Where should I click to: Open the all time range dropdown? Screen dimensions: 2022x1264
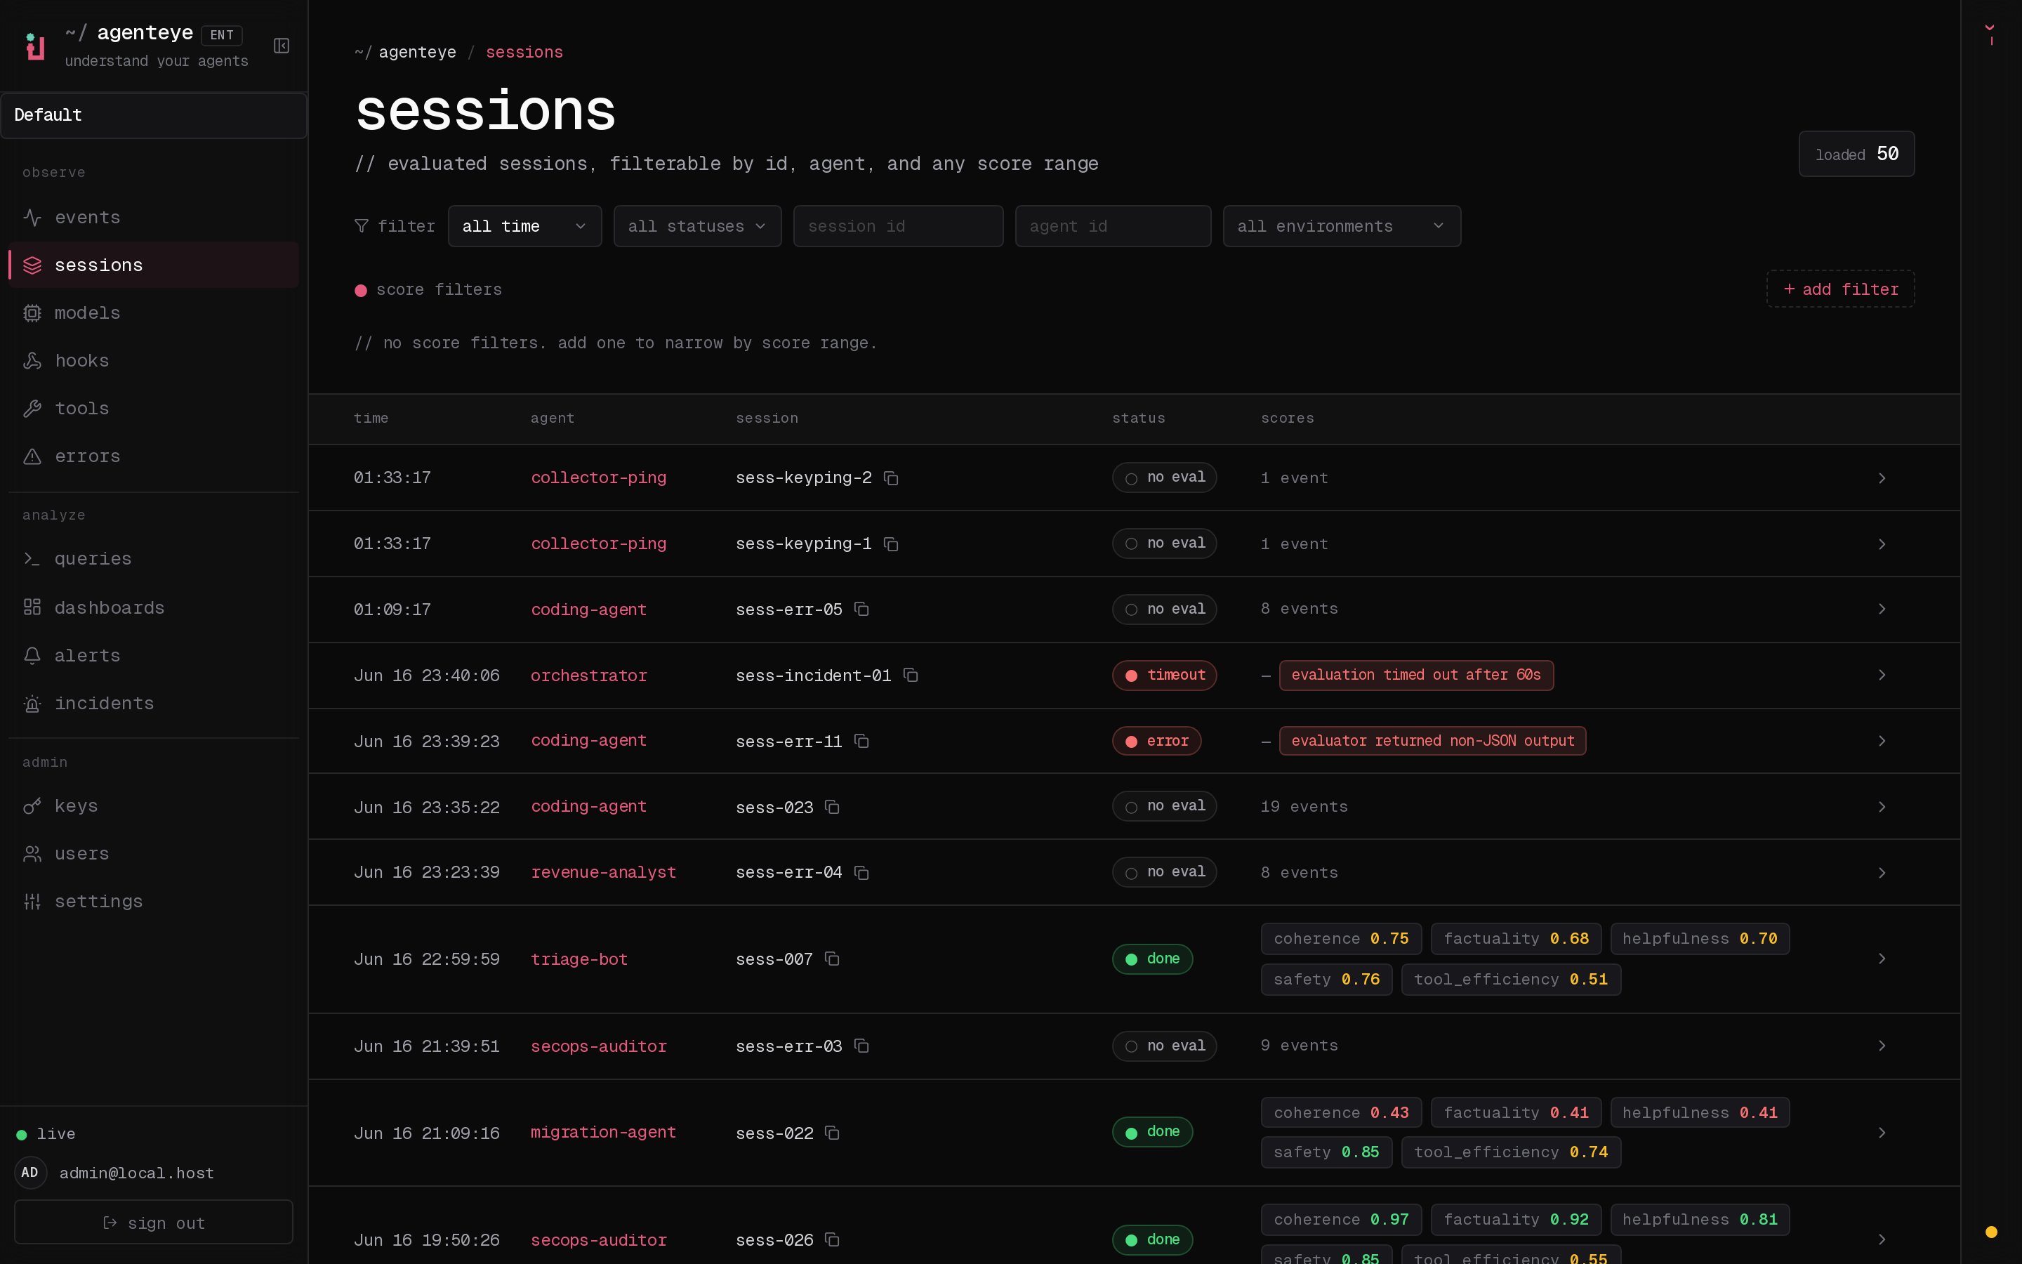pos(524,225)
